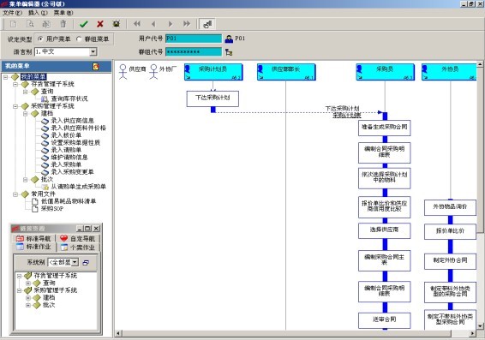Viewport: 485px width, 340px height.
Task: Click the green checkmark confirm icon
Action: 83,24
